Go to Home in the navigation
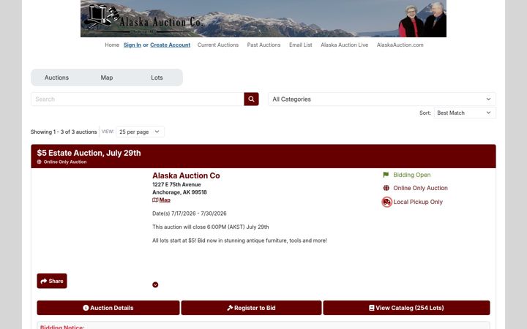 (x=112, y=45)
